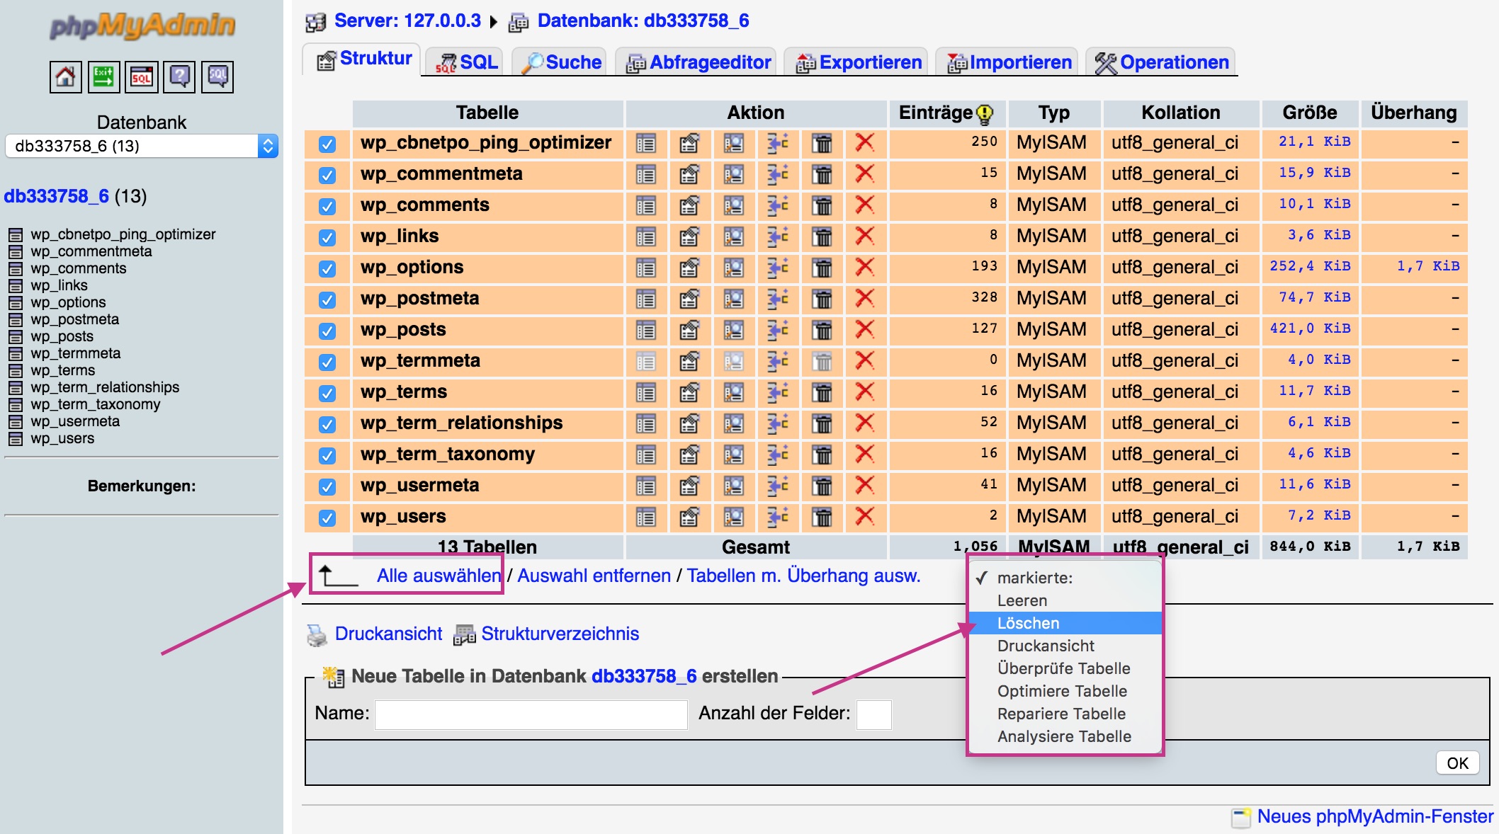Toggle the wp_usermeta row checkbox

tap(327, 486)
